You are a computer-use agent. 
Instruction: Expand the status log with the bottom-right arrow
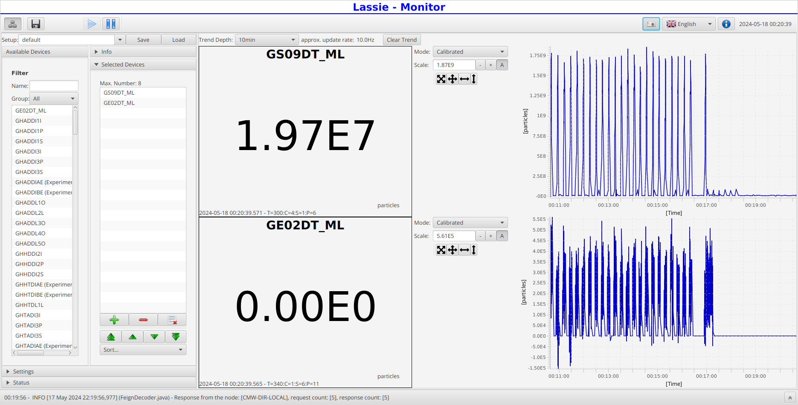click(x=790, y=398)
